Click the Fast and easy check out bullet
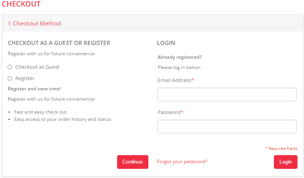 click(40, 112)
